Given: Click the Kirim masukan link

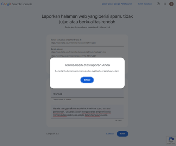Looking at the screenshot, I should coord(145,4).
